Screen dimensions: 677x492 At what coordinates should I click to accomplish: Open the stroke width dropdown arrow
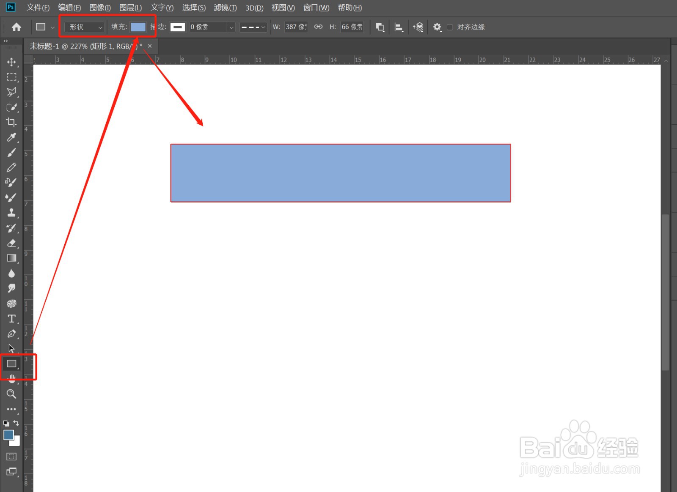(231, 27)
